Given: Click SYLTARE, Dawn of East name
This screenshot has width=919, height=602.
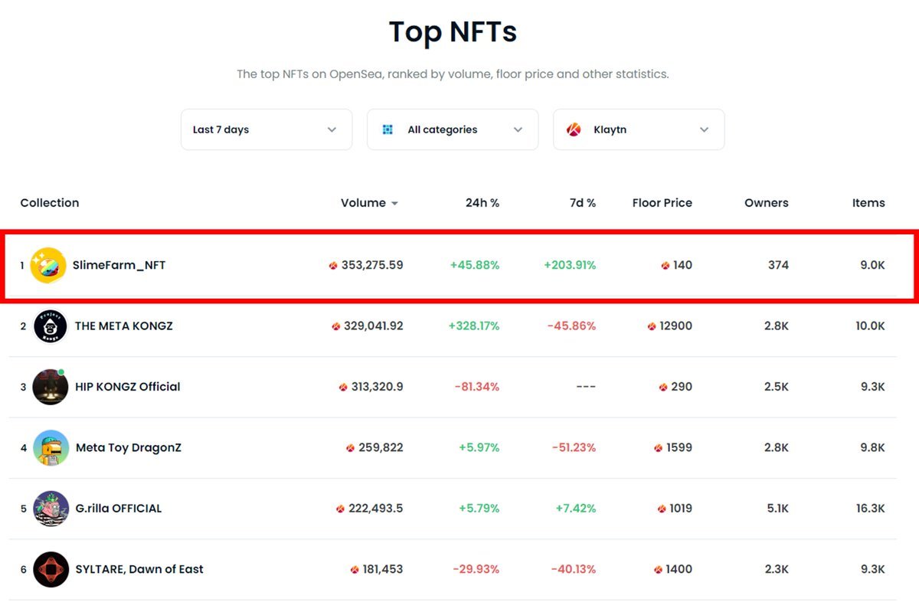Looking at the screenshot, I should 139,569.
